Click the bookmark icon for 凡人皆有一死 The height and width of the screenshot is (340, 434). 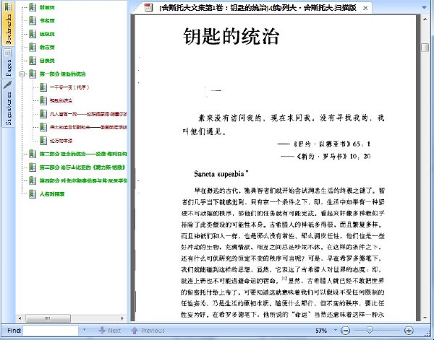[x=43, y=114]
